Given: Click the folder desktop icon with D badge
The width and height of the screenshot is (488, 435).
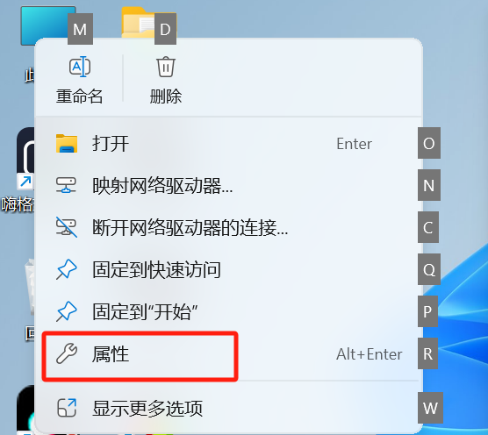Looking at the screenshot, I should (138, 23).
